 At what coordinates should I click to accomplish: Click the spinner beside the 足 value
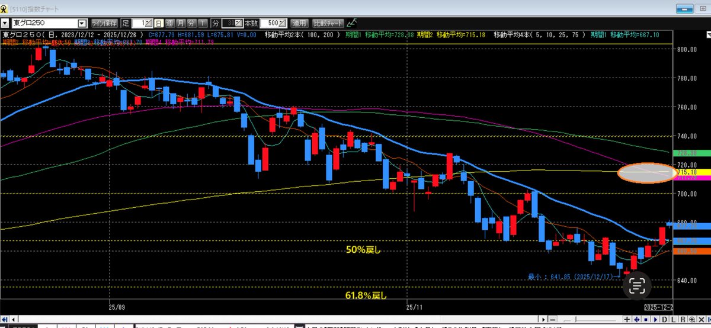[149, 23]
